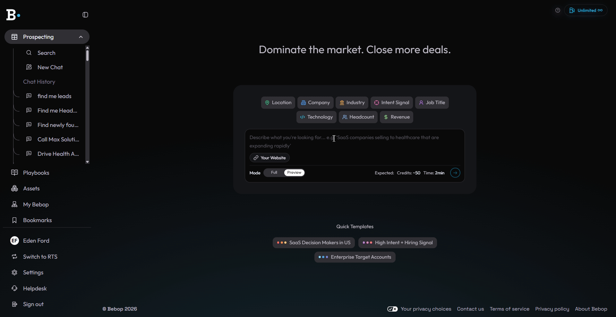Open the About Bebop link
The width and height of the screenshot is (616, 317).
(591, 309)
